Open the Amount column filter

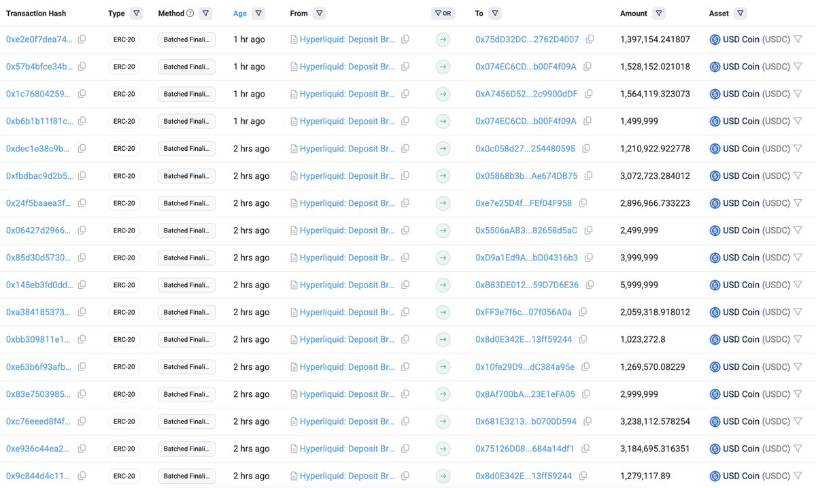(659, 13)
